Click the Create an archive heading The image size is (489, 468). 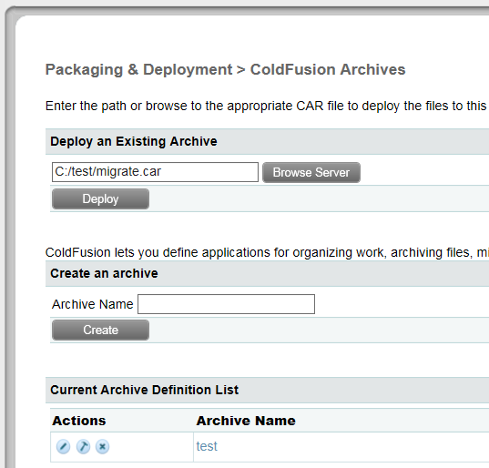coord(104,273)
